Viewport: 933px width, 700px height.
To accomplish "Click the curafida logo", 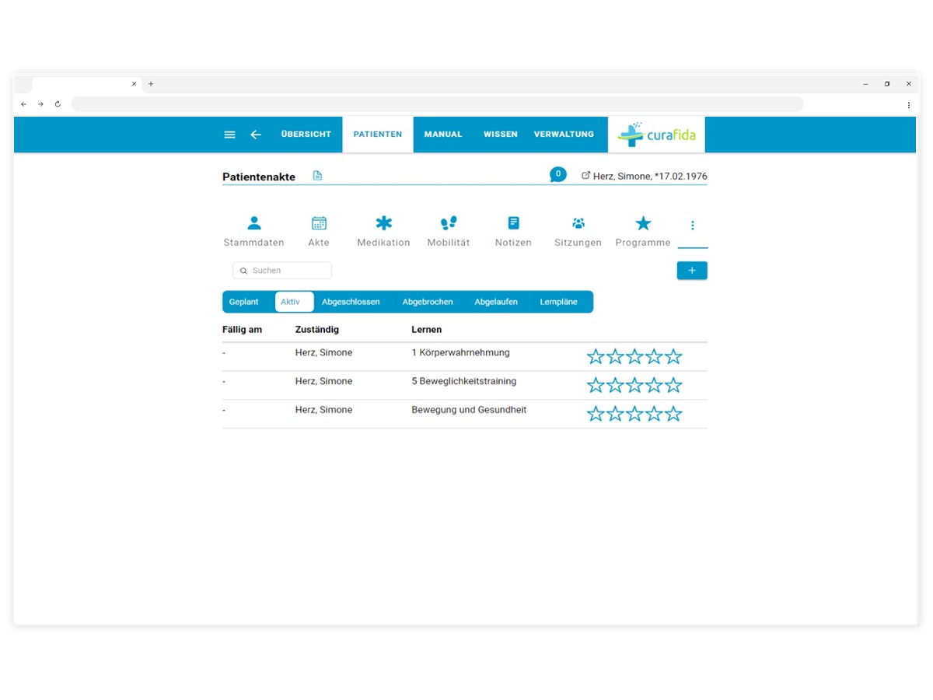I will click(657, 135).
